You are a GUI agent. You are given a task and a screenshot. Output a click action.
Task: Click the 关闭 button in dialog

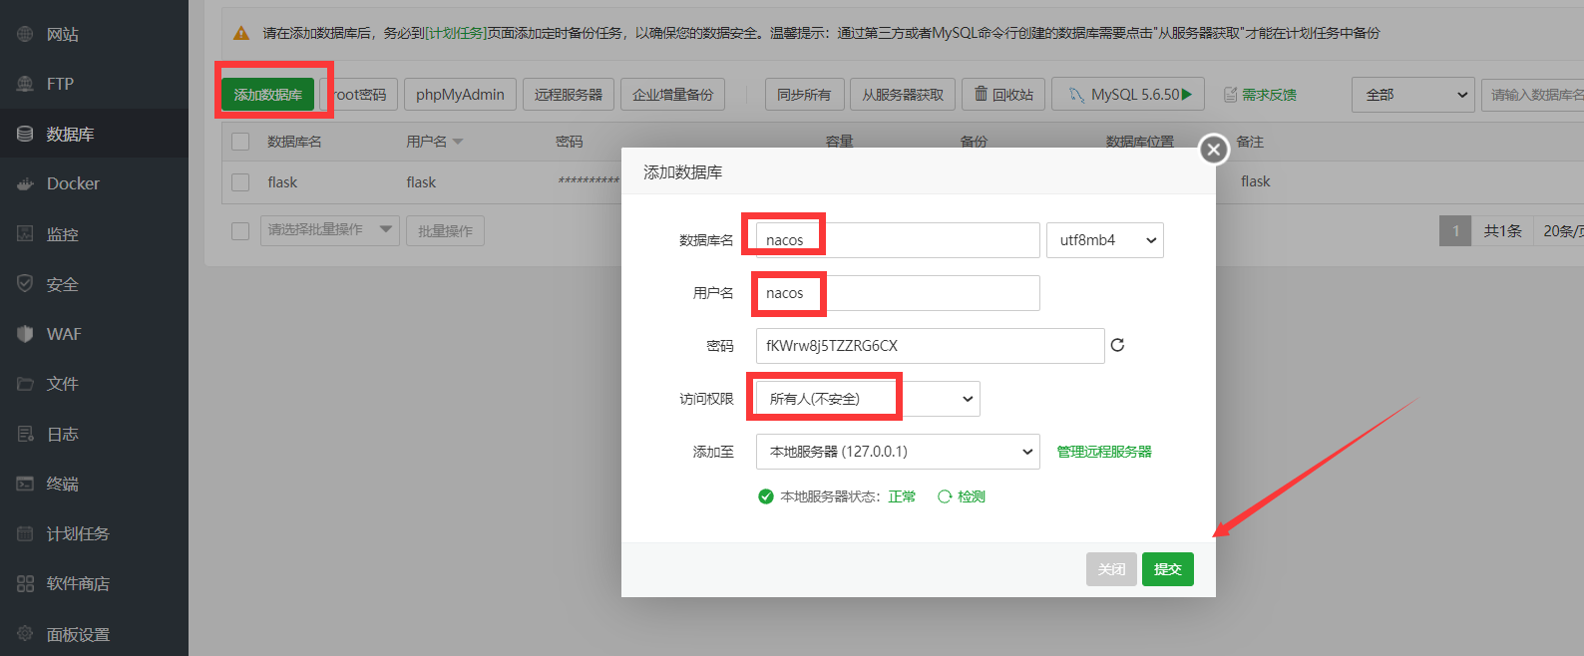[x=1111, y=569]
